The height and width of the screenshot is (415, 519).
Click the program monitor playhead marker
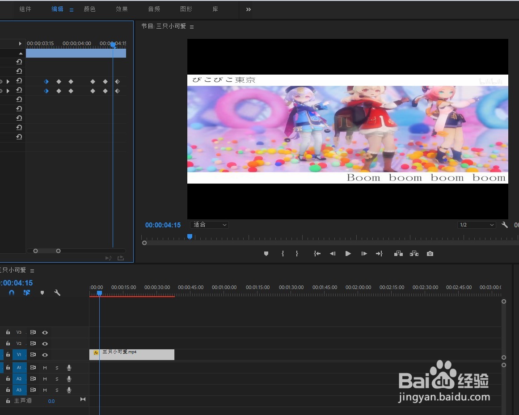(x=190, y=236)
